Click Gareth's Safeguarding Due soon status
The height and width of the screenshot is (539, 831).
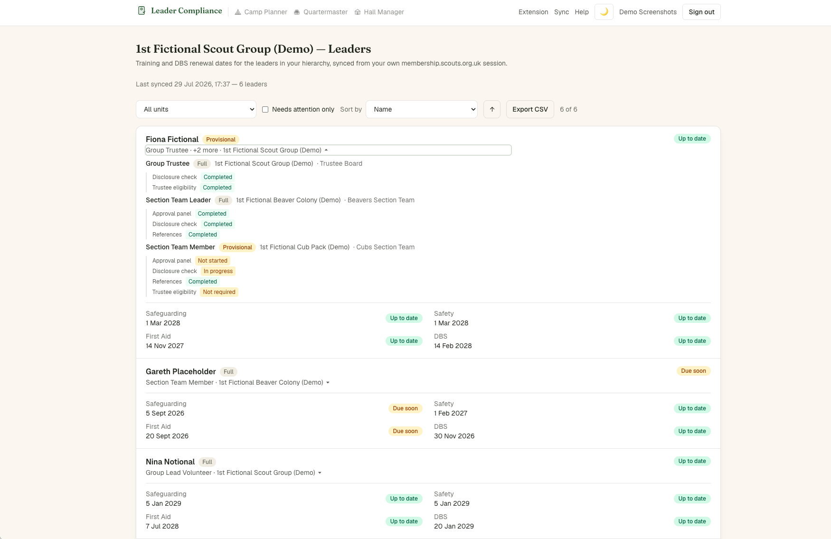point(405,408)
